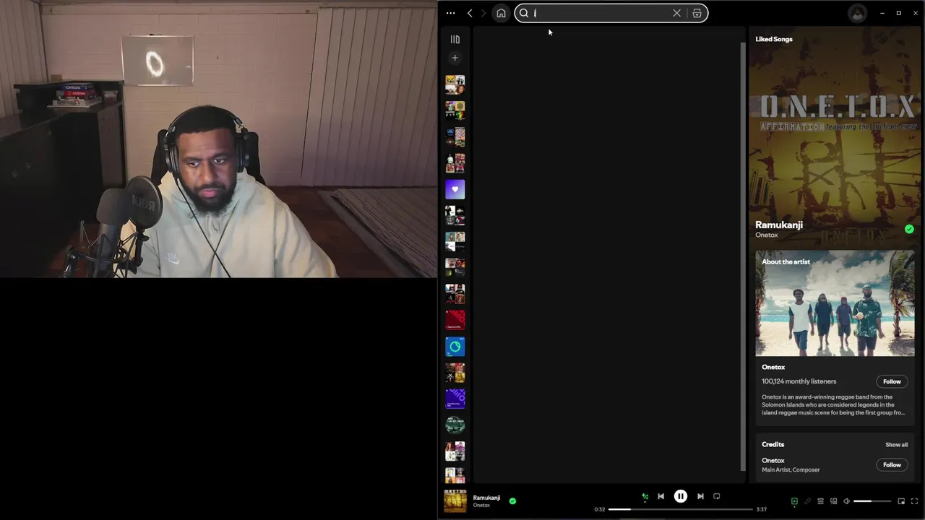Viewport: 925px width, 520px height.
Task: Click the Now Playing album cover in the bottom bar
Action: [x=455, y=501]
